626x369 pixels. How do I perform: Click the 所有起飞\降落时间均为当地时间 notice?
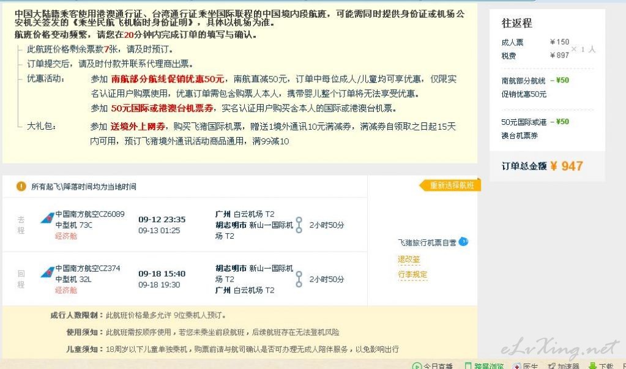point(84,187)
